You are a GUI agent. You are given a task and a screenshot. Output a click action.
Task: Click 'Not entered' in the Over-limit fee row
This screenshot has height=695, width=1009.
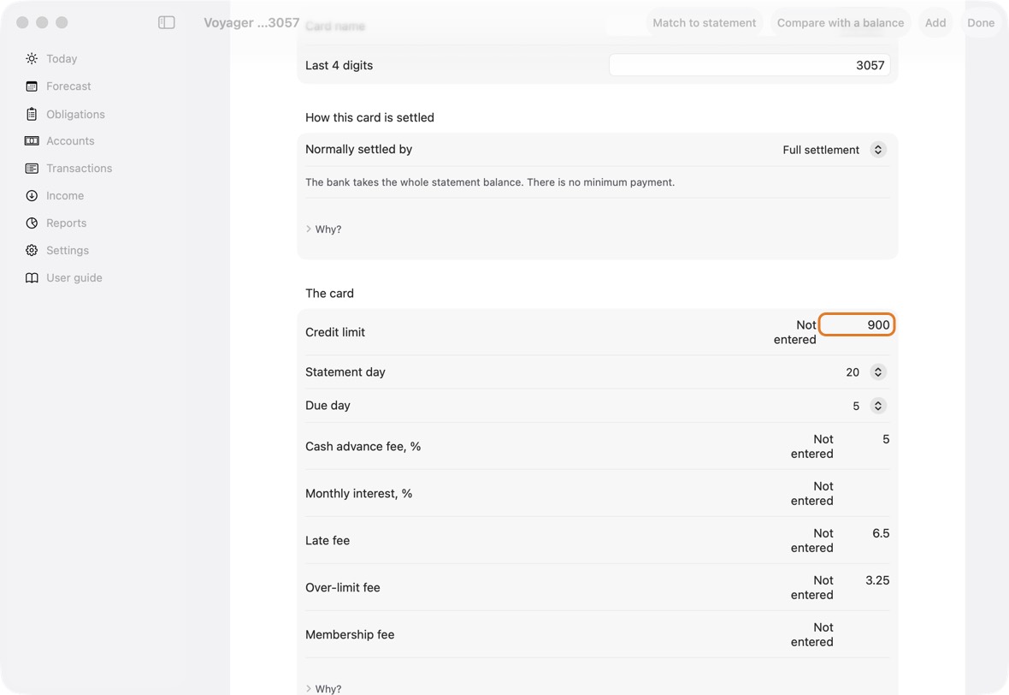tap(812, 587)
